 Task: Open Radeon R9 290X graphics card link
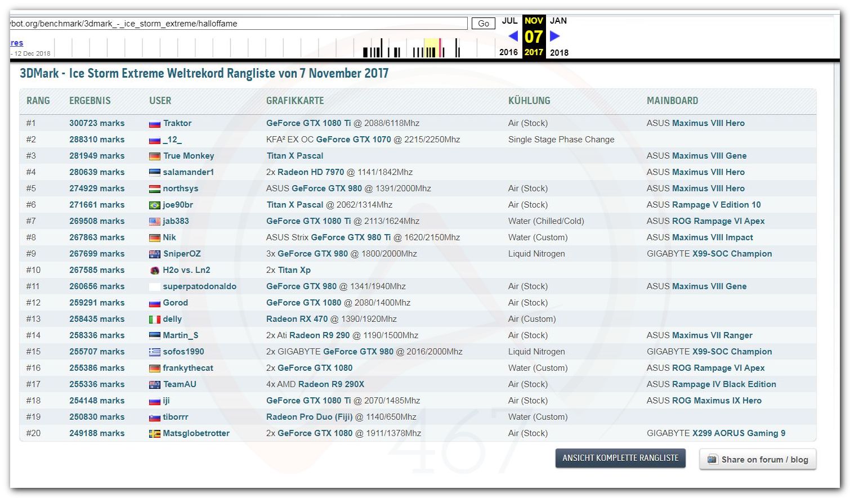click(x=331, y=384)
